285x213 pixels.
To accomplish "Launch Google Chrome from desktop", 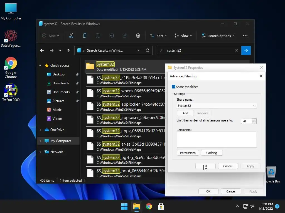I will click(x=11, y=68).
